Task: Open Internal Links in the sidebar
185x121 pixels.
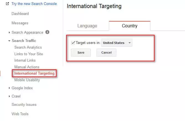Action: pyautogui.click(x=25, y=60)
